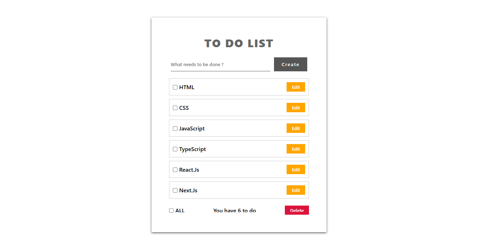This screenshot has width=478, height=250.
Task: Toggle the ALL checkbox
Action: [x=171, y=210]
